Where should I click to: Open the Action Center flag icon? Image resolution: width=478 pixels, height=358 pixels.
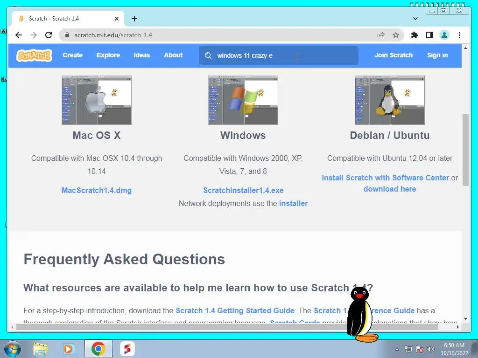[x=420, y=349]
